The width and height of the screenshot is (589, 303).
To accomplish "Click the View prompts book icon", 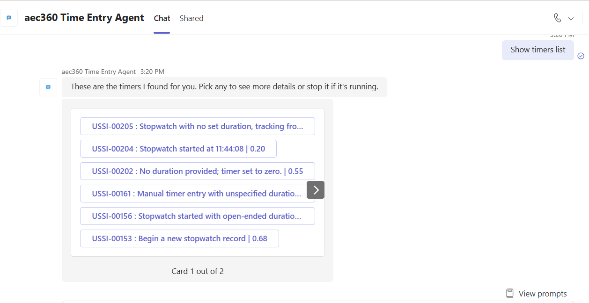I will pos(510,293).
